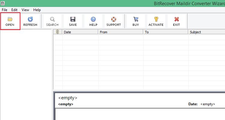Click the <empty> value next to Date label
225x120 pixels.
[208, 104]
